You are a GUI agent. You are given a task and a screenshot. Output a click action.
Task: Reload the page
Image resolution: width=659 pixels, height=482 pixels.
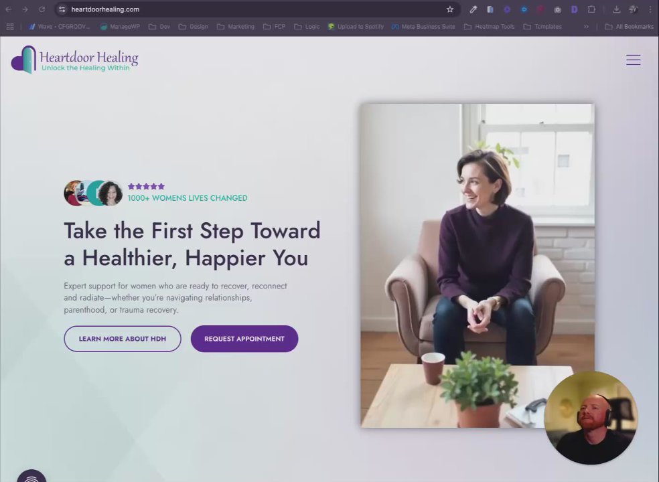42,9
